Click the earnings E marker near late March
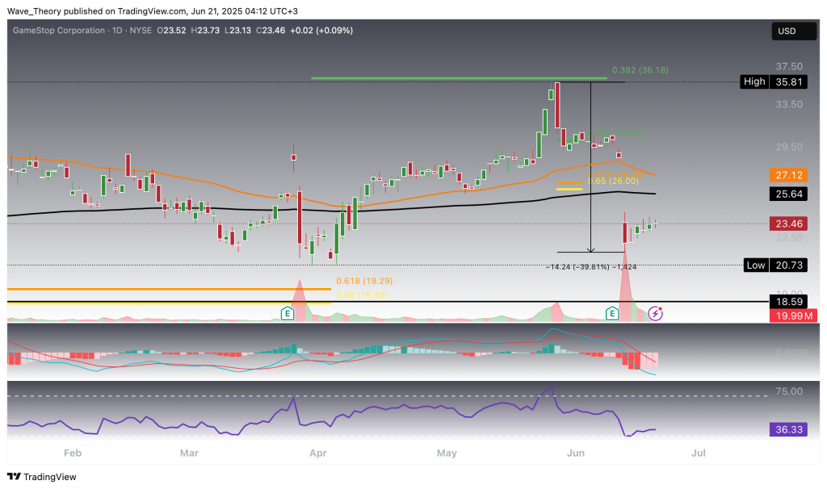 (287, 314)
